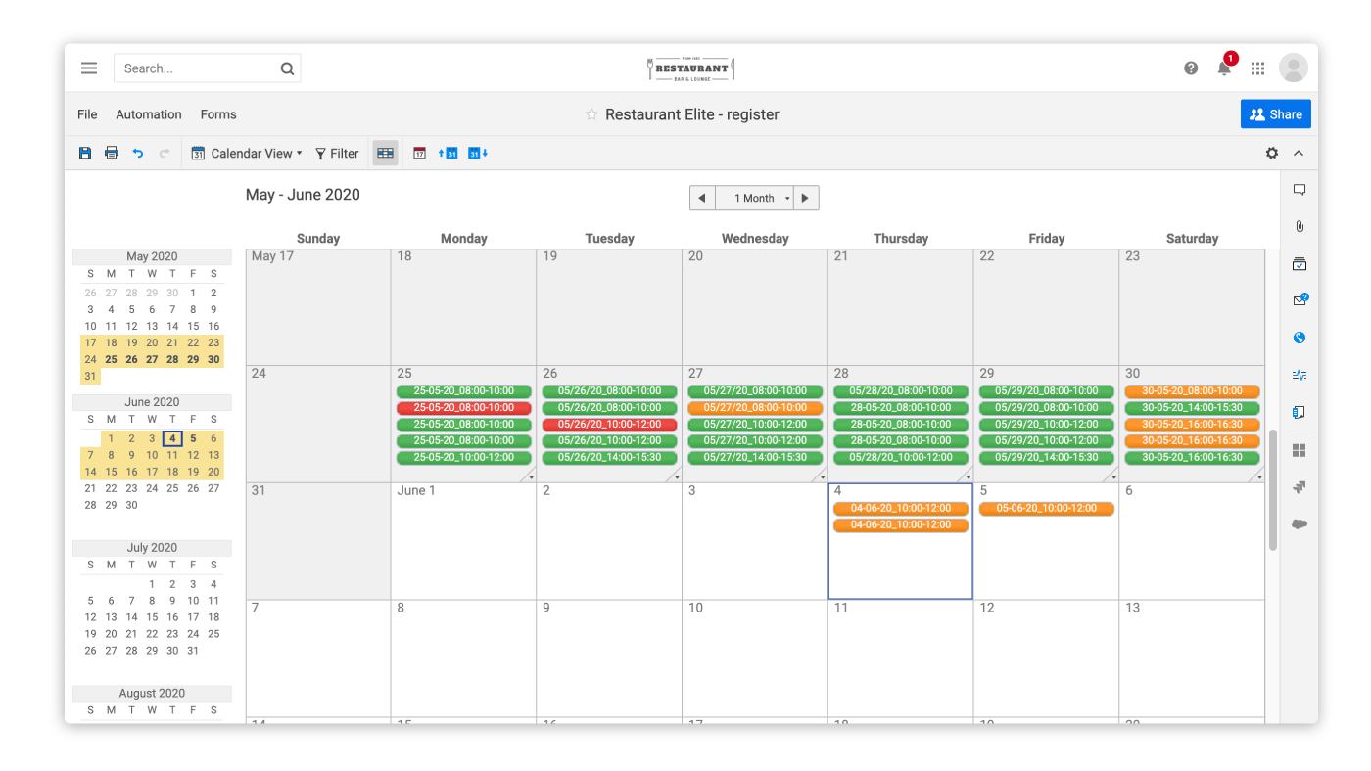Viewport: 1371px width, 771px height.
Task: Open the Automation menu
Action: coord(149,114)
